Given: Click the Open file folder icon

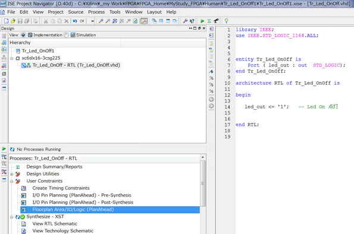Looking at the screenshot, I should click(x=13, y=21).
